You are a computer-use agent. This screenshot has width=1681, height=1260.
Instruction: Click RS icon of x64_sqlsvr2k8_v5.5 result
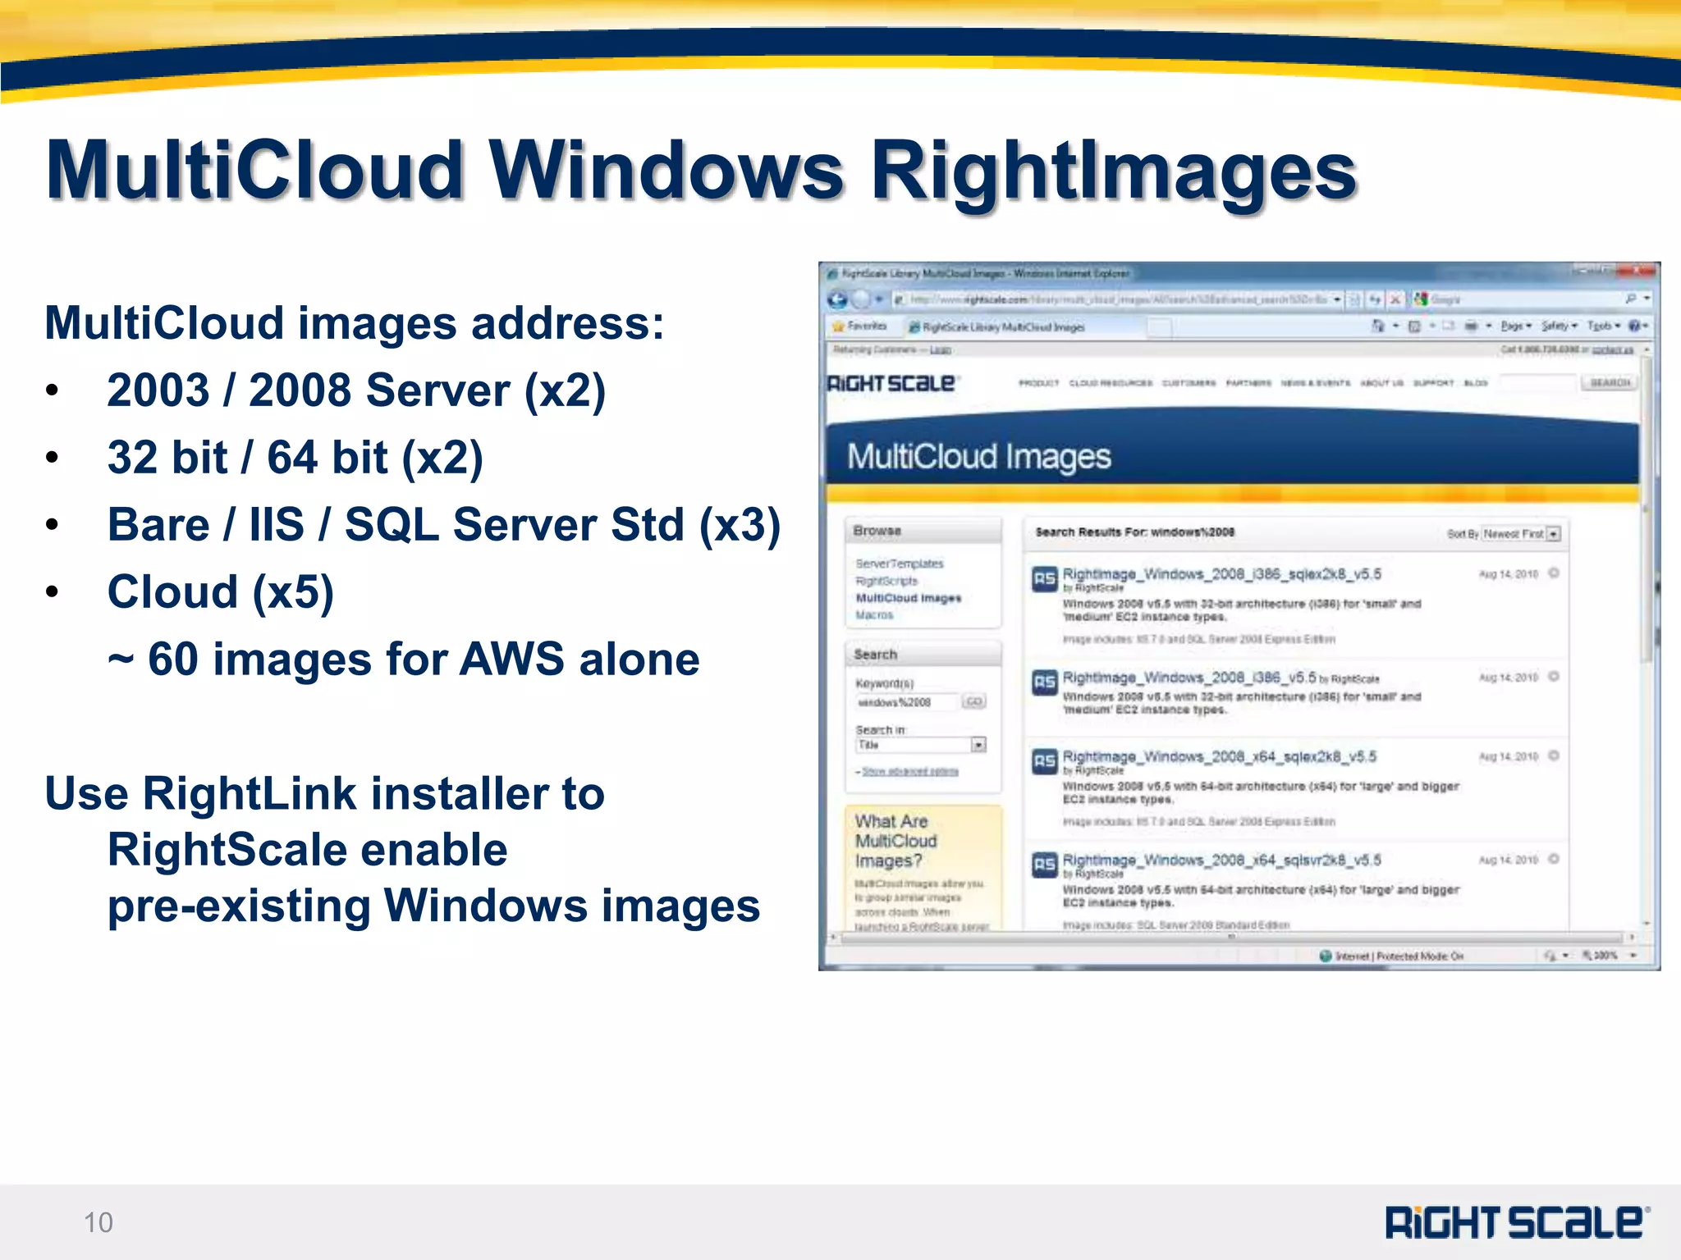[1044, 865]
